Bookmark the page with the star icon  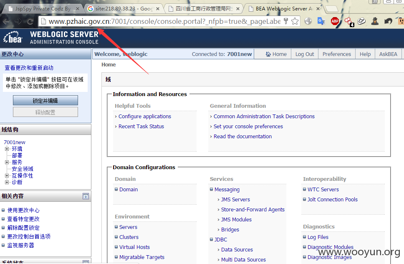pyautogui.click(x=295, y=21)
